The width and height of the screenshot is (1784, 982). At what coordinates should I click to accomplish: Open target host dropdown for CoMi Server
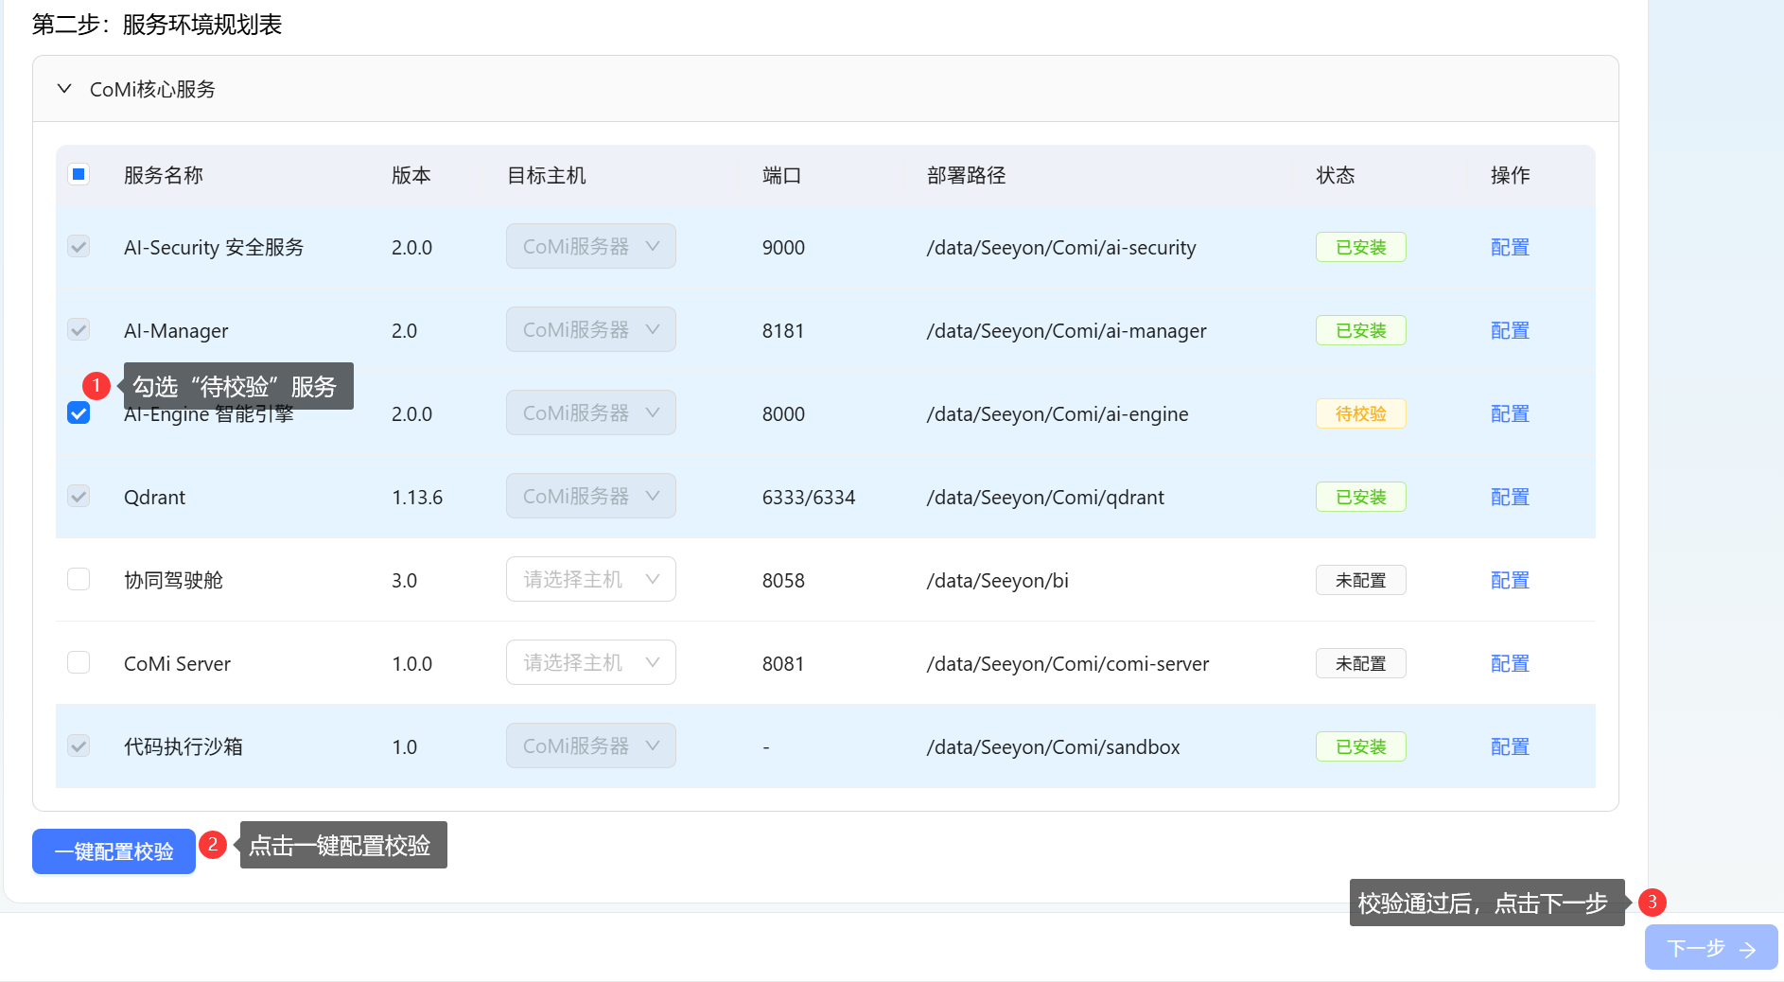pyautogui.click(x=590, y=662)
